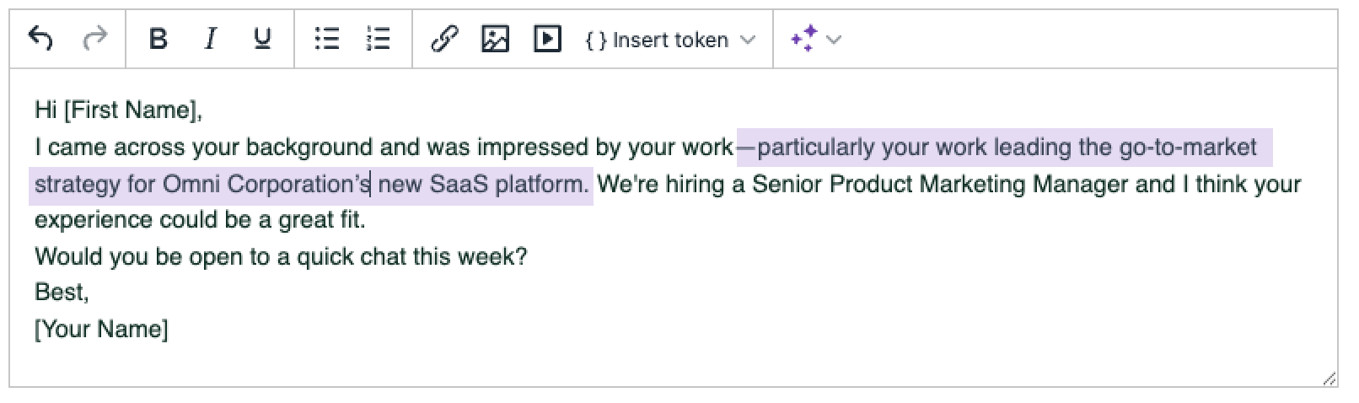Image resolution: width=1359 pixels, height=403 pixels.
Task: Click the redo arrow icon
Action: pos(95,39)
